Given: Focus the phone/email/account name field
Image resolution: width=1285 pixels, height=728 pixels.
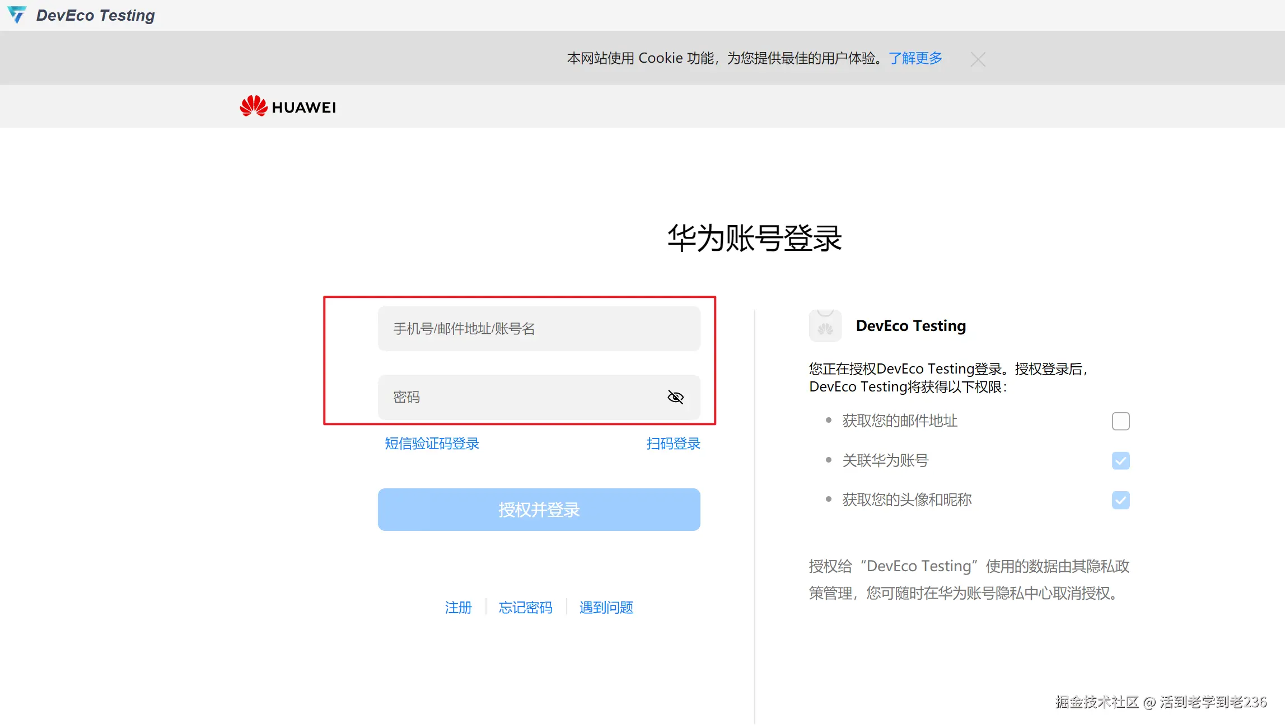Looking at the screenshot, I should click(539, 329).
